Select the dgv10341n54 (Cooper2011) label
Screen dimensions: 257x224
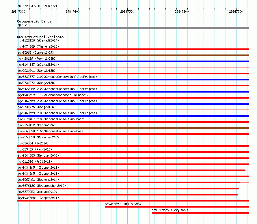[38, 167]
